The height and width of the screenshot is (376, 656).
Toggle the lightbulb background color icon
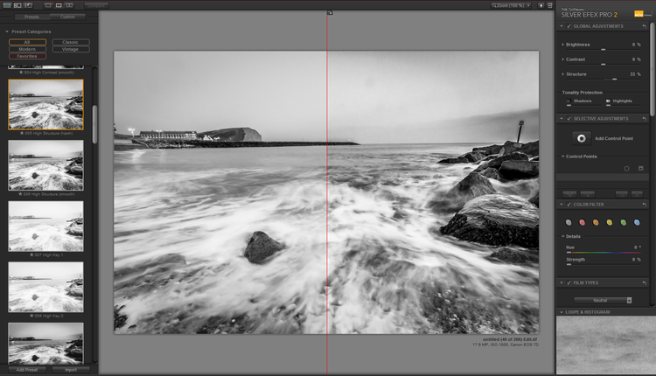541,5
